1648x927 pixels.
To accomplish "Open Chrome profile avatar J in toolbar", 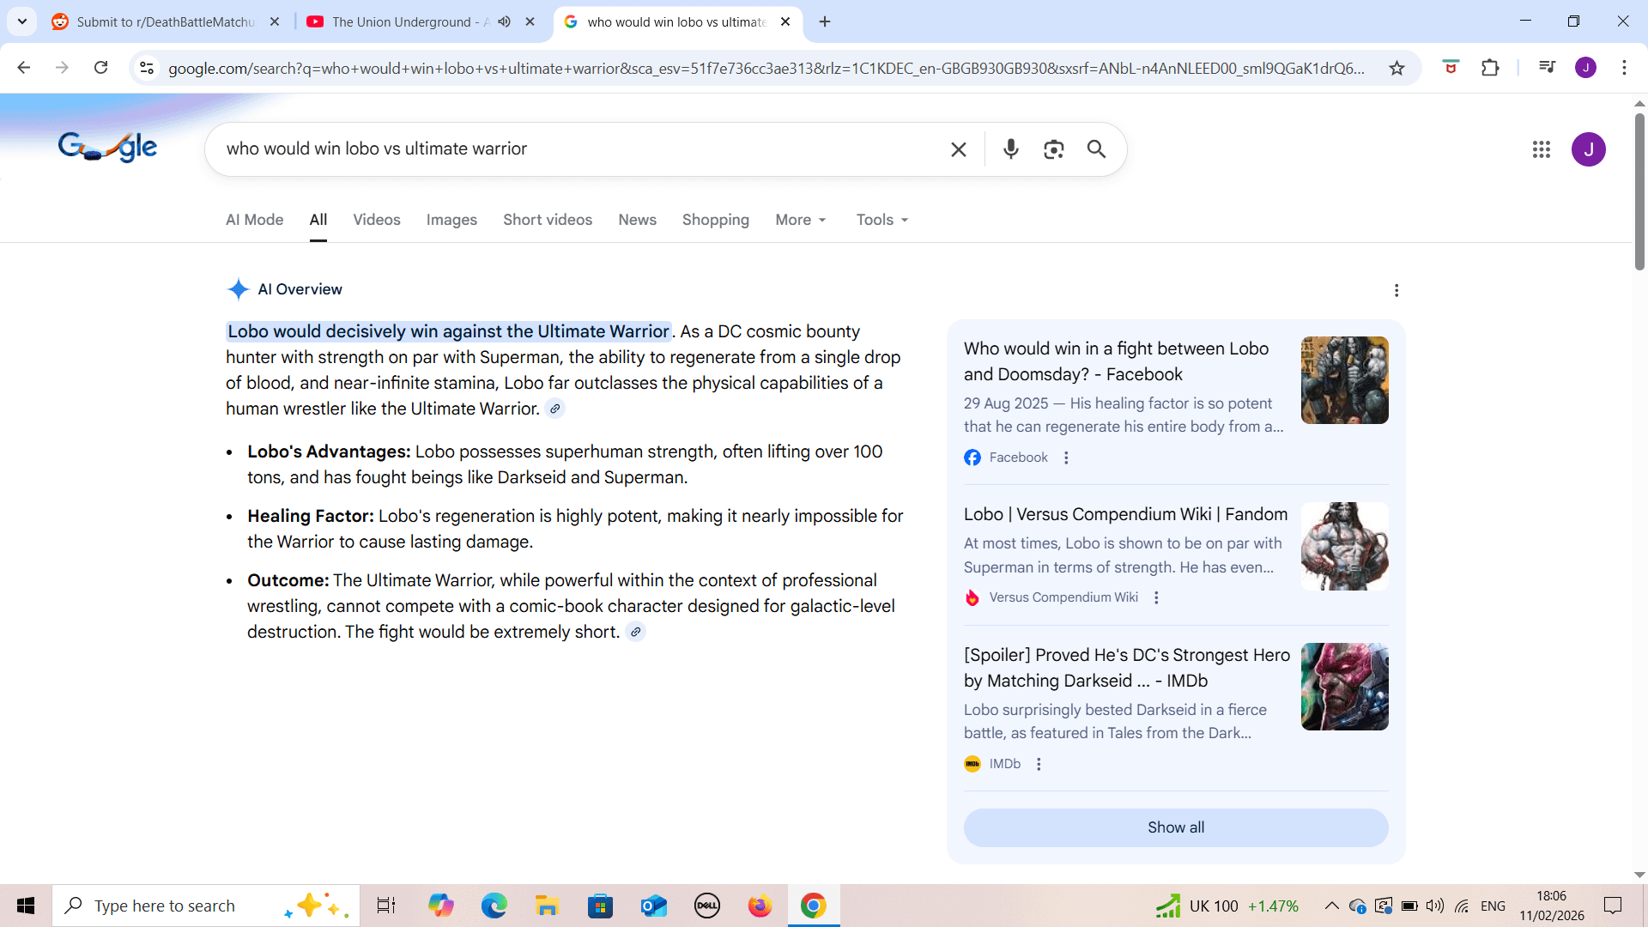I will pyautogui.click(x=1586, y=68).
